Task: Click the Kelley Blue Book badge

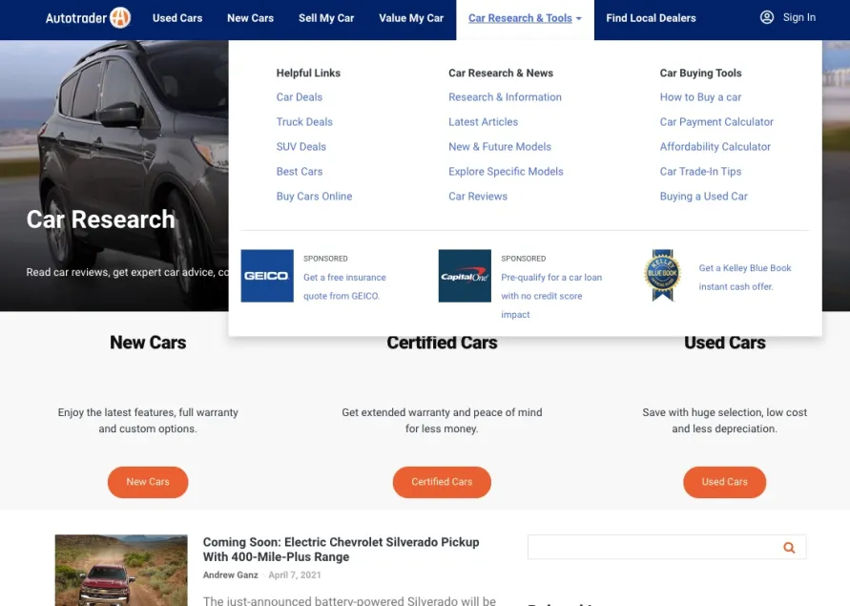Action: (662, 275)
